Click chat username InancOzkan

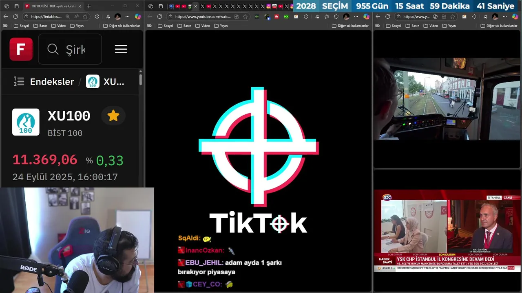pyautogui.click(x=204, y=251)
